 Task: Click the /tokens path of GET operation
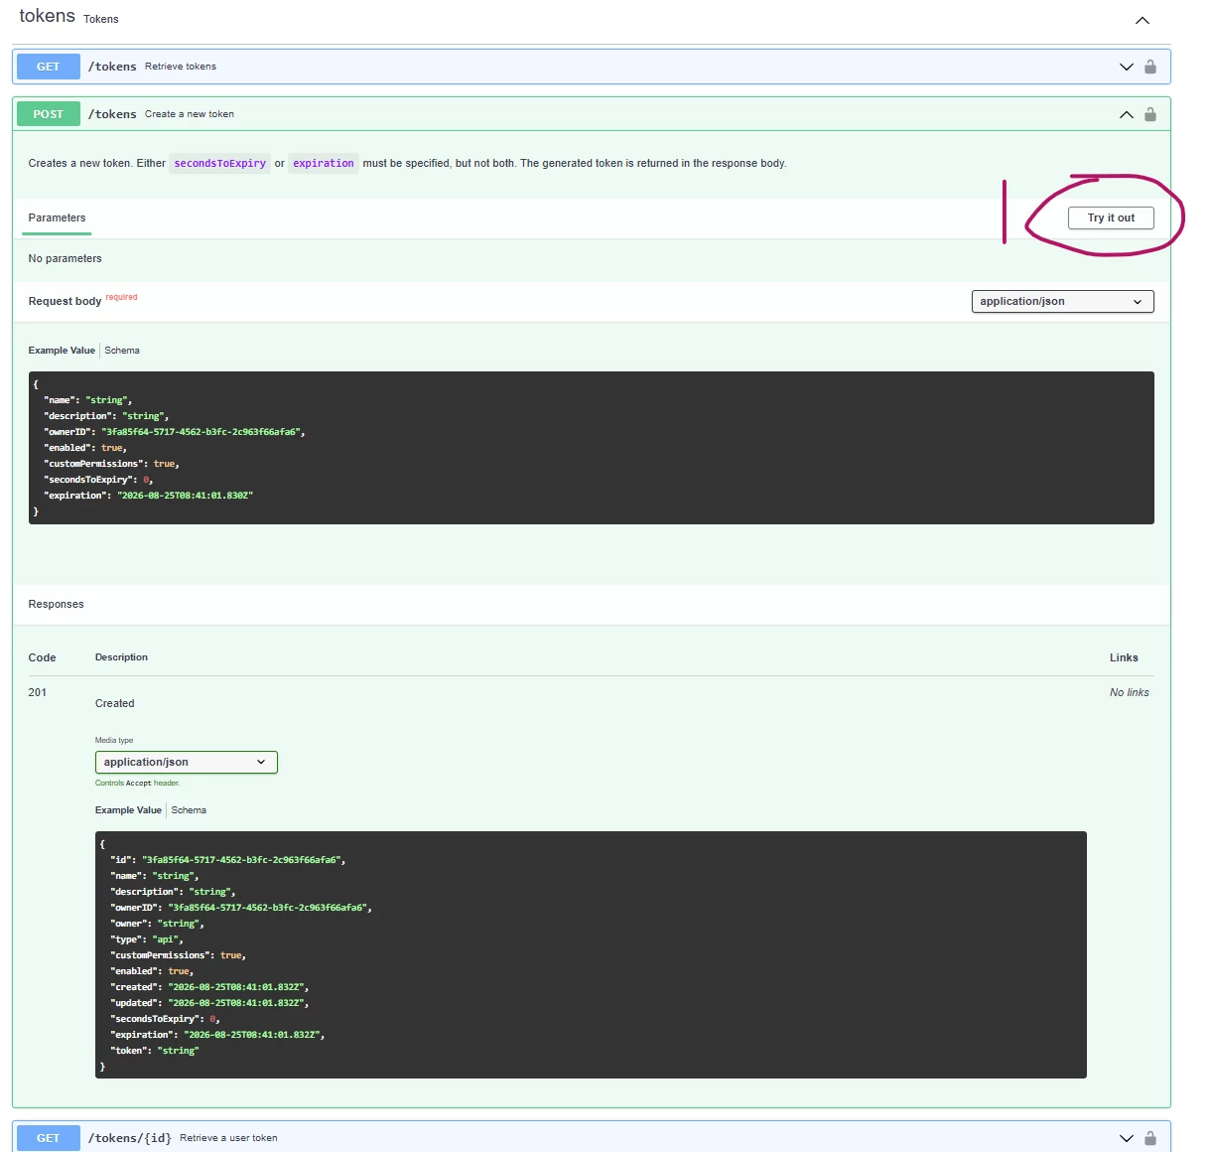(x=112, y=67)
